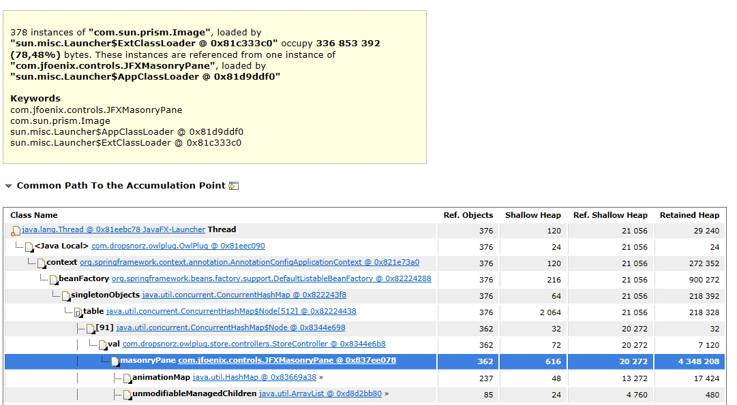Screen dimensions: 737x405
Task: Click the object icon beside animationMap HashMap
Action: (x=127, y=378)
